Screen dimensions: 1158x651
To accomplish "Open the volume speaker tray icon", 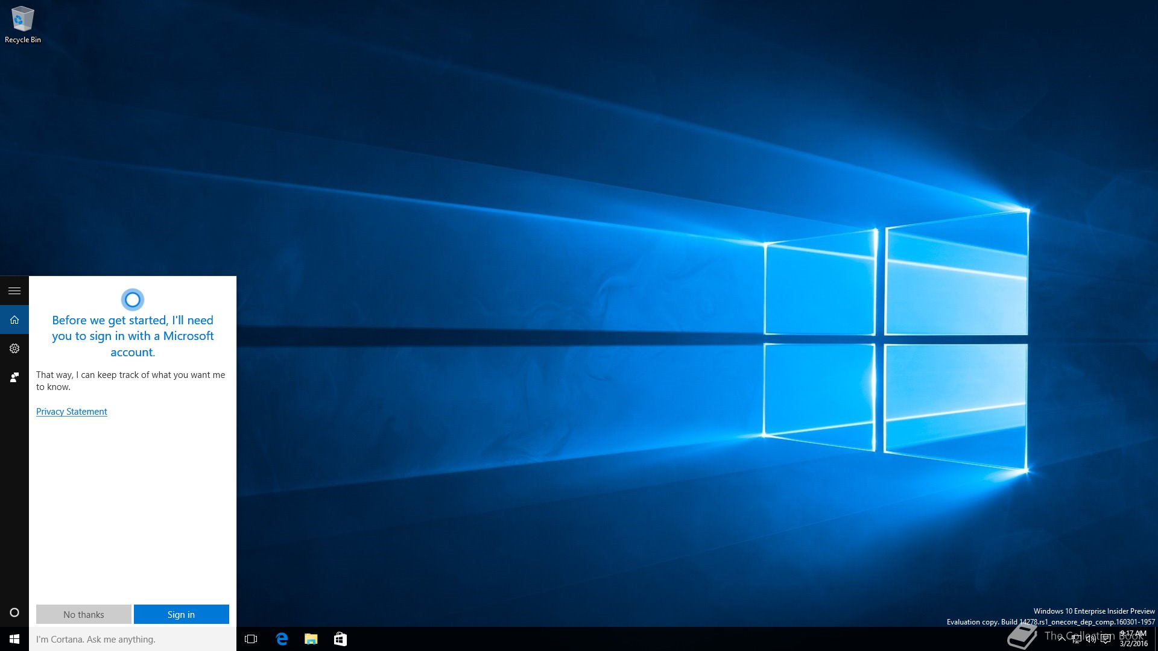I will pos(1090,639).
